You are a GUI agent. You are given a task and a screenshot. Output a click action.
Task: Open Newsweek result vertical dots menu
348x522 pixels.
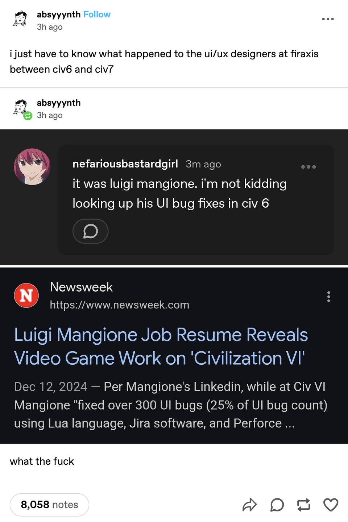tap(328, 297)
